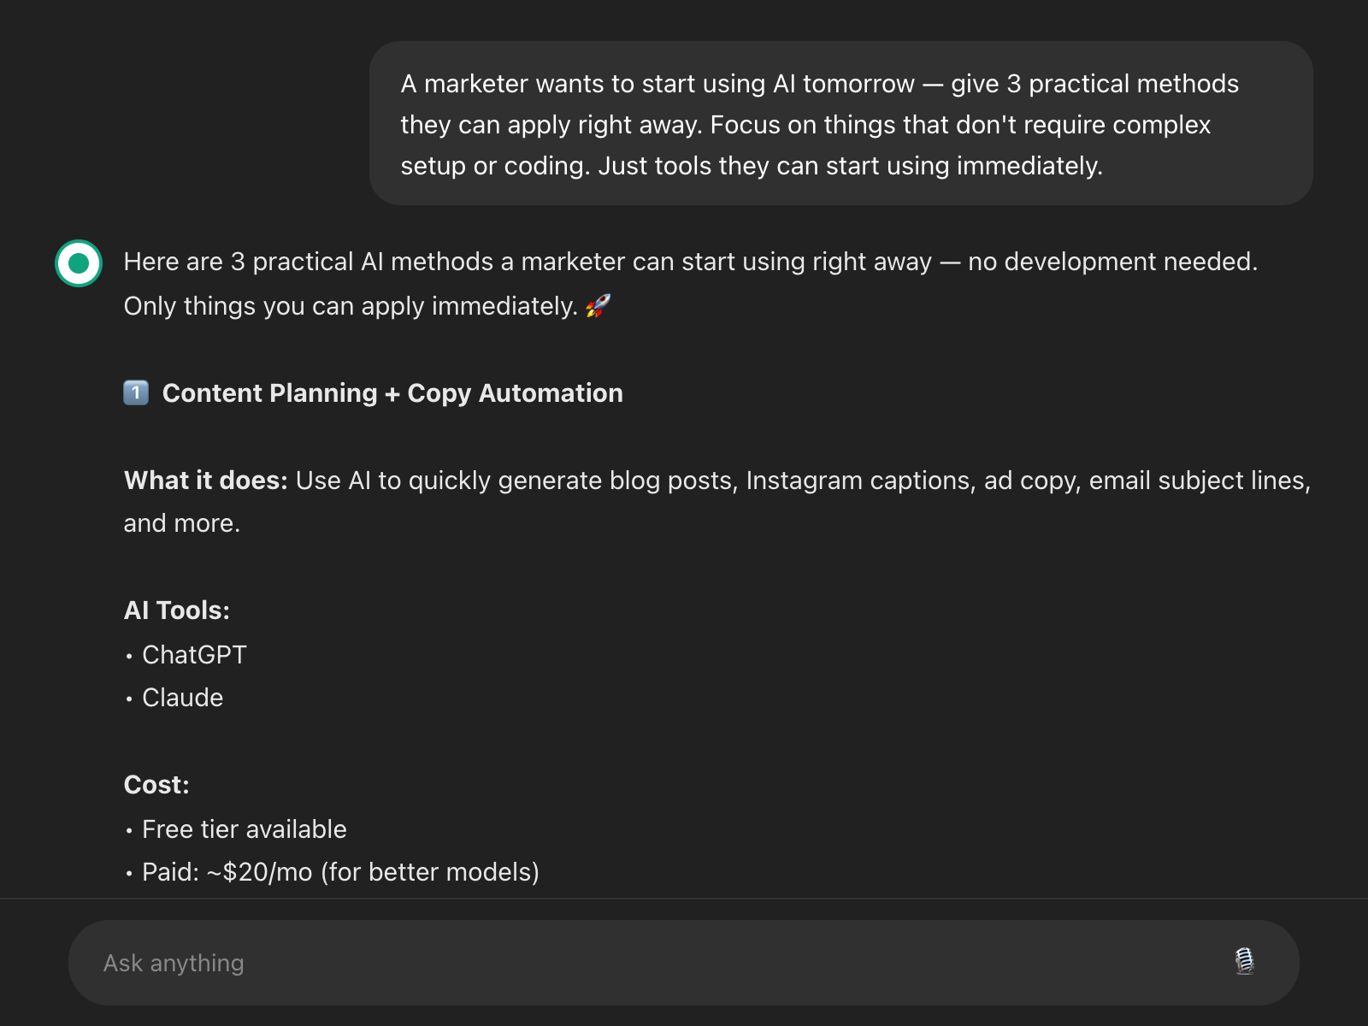Click the text "and more." in the description

tap(182, 523)
